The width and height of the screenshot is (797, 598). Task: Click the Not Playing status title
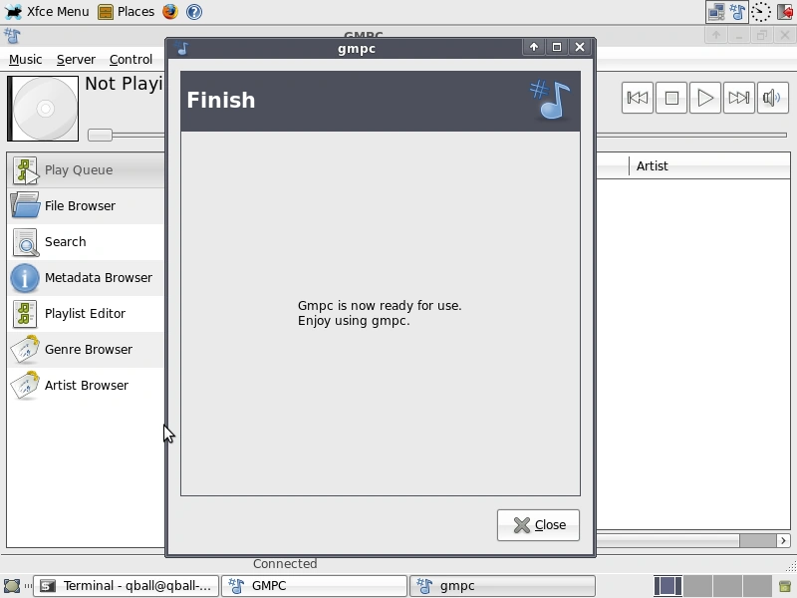124,84
